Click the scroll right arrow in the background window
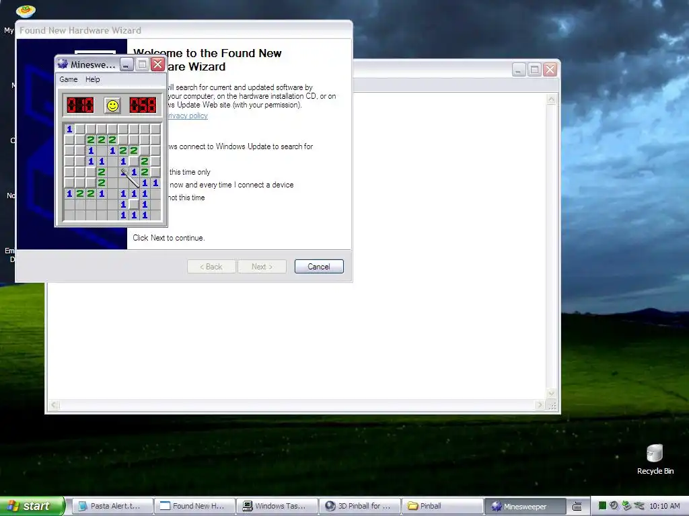 point(540,405)
